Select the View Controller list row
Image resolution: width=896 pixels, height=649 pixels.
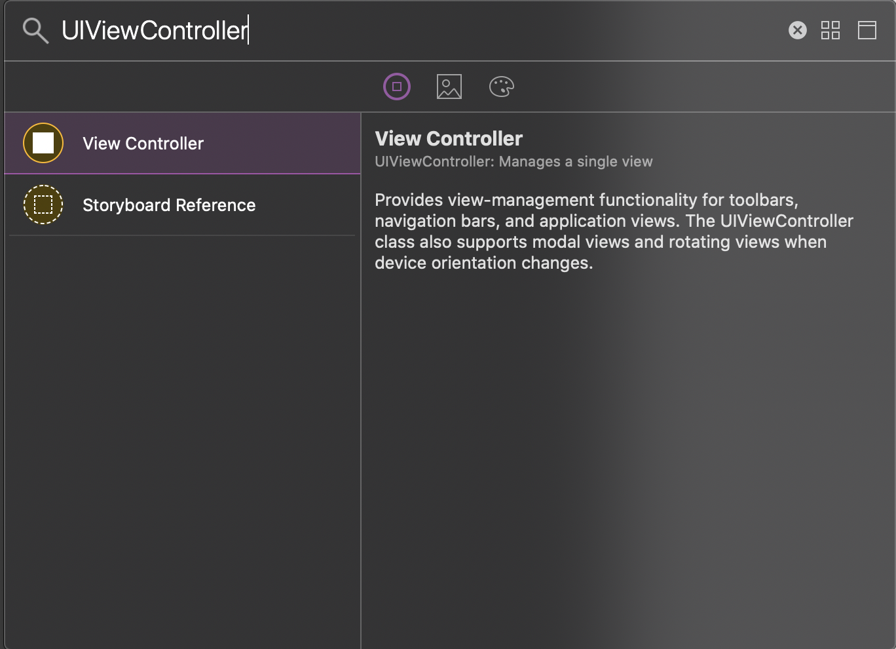[x=183, y=143]
